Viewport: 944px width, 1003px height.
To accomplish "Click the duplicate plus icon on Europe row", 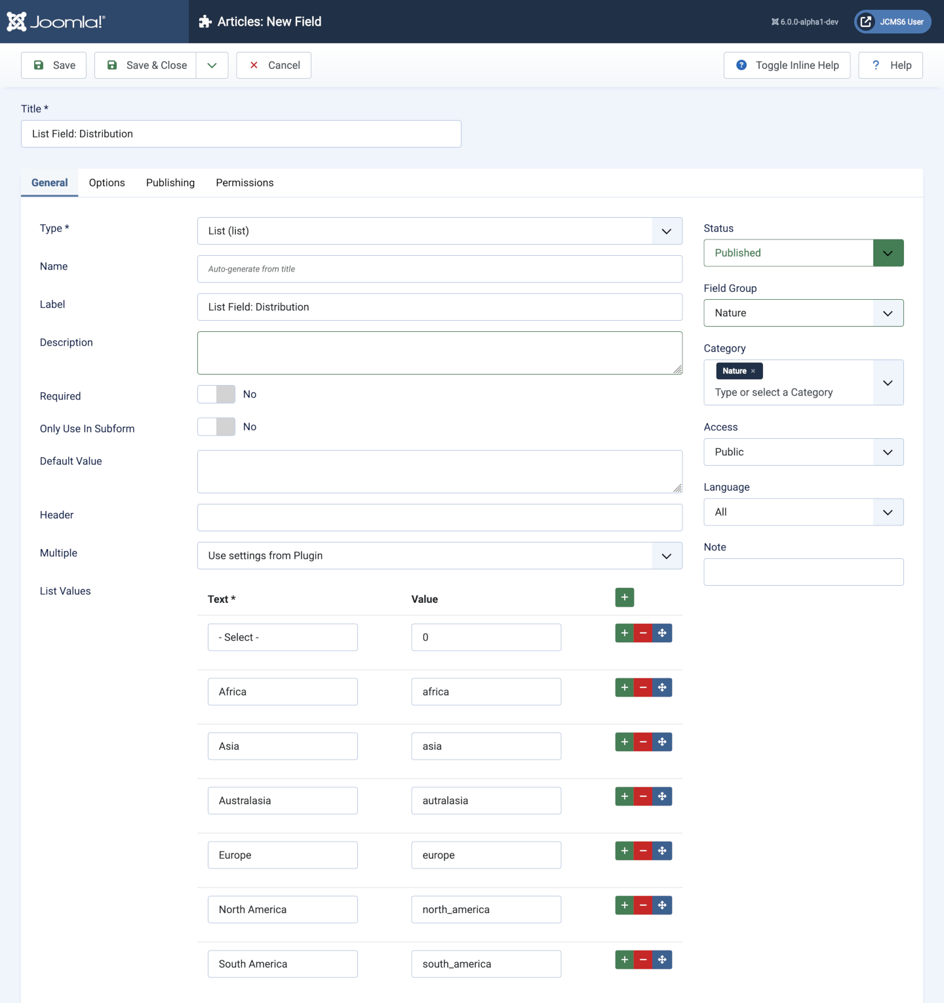I will (624, 850).
